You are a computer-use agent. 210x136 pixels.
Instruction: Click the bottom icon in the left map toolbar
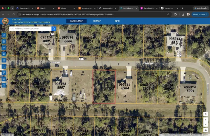4,85
